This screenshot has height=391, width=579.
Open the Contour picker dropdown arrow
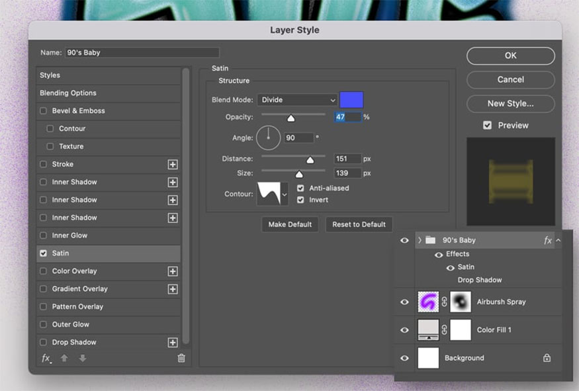[285, 195]
